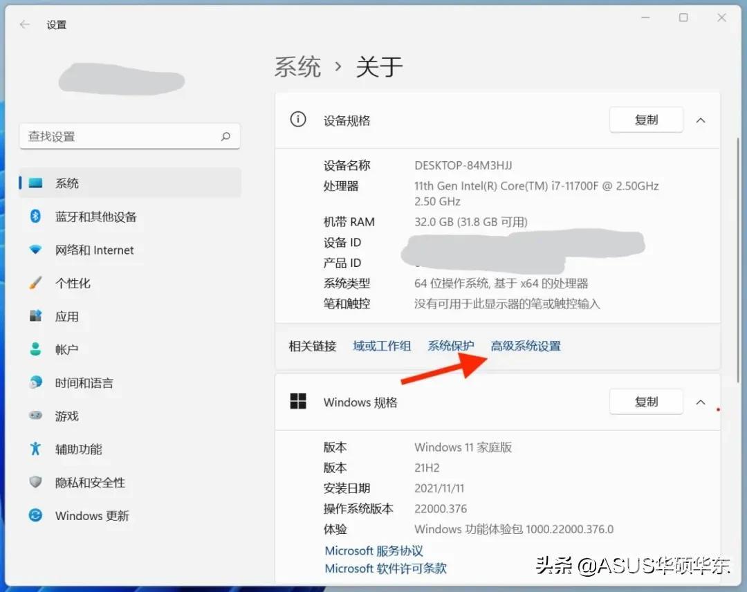Copy the Windows specifications

tap(646, 403)
